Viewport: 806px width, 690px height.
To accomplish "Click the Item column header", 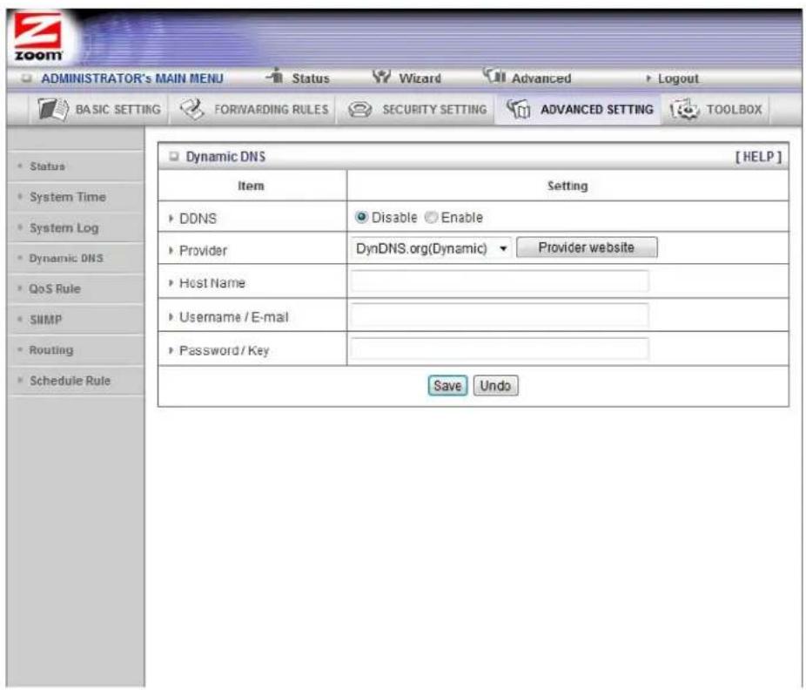I will pyautogui.click(x=251, y=186).
